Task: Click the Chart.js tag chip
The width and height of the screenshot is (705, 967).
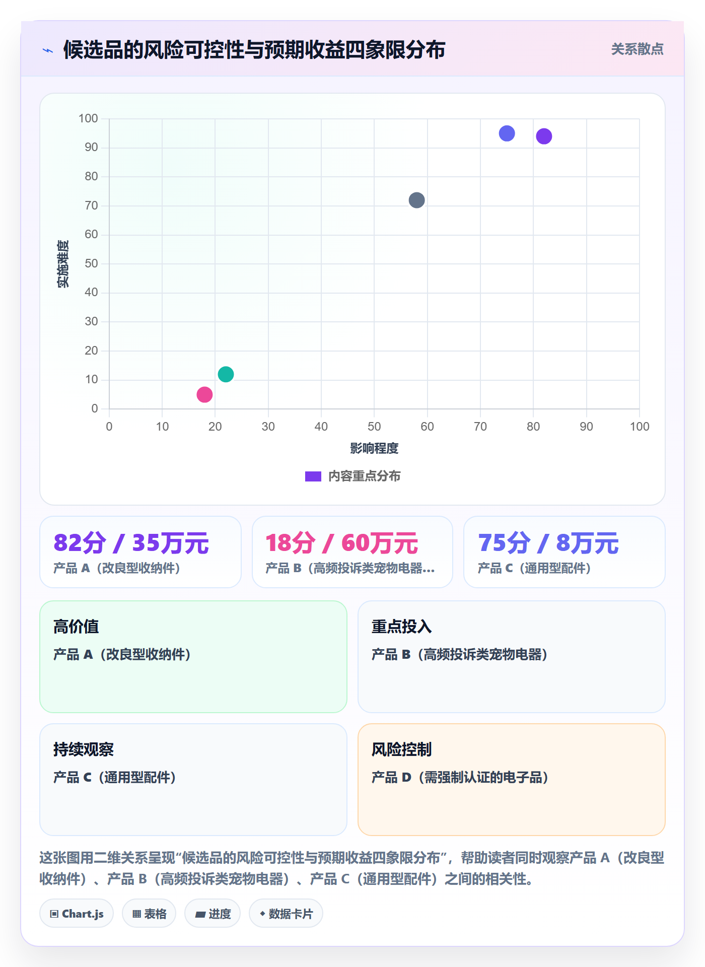Action: (77, 914)
